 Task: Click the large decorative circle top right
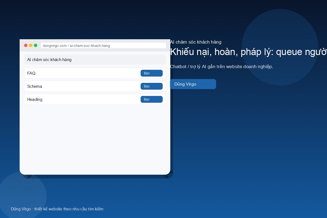[280, 47]
